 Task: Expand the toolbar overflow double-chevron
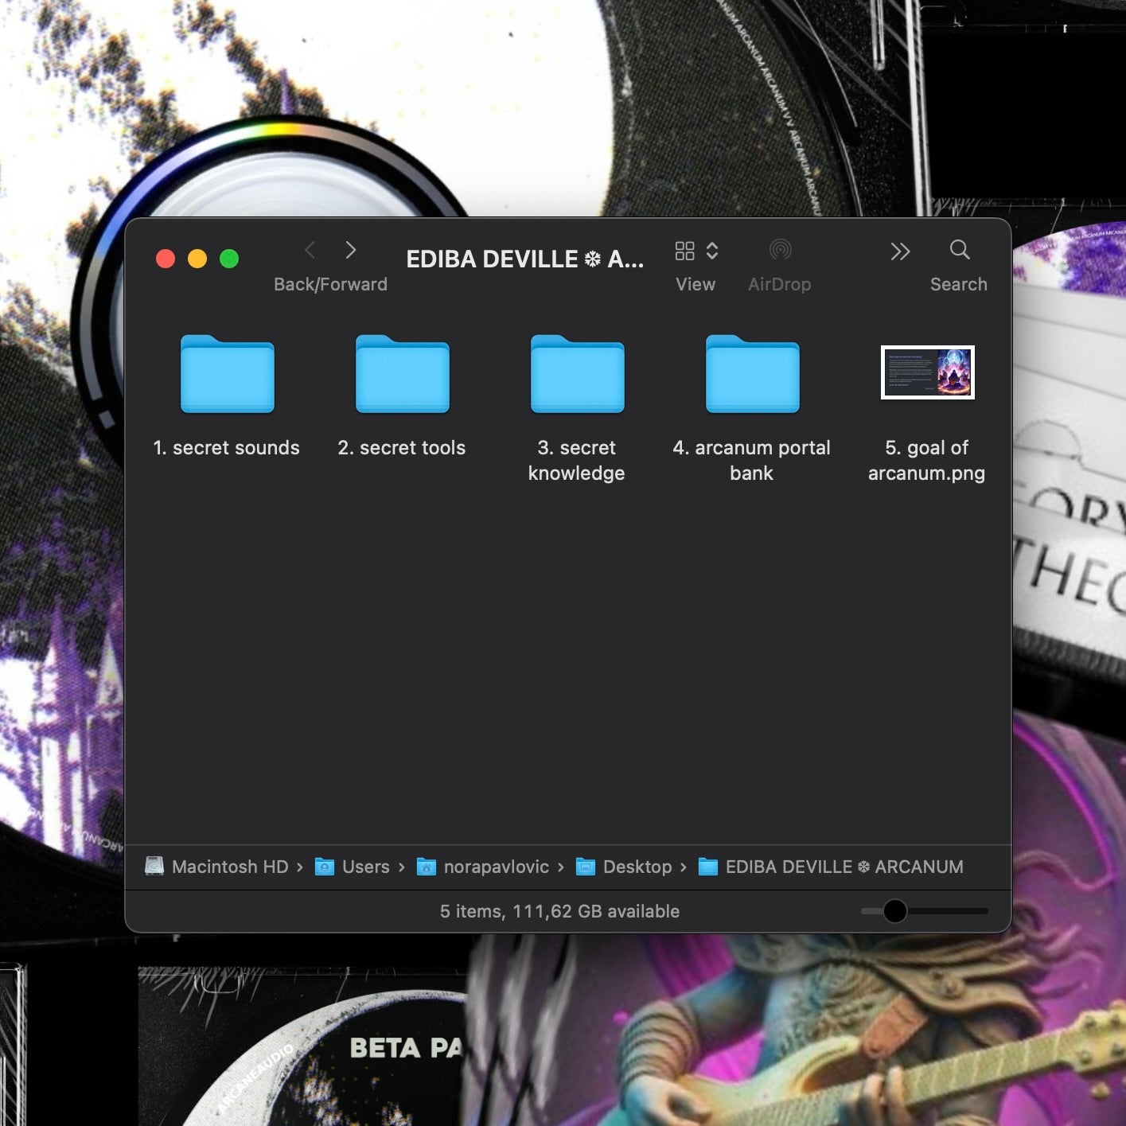pyautogui.click(x=899, y=251)
